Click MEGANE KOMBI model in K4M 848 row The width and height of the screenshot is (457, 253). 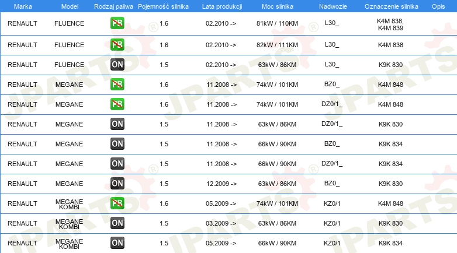click(x=70, y=204)
